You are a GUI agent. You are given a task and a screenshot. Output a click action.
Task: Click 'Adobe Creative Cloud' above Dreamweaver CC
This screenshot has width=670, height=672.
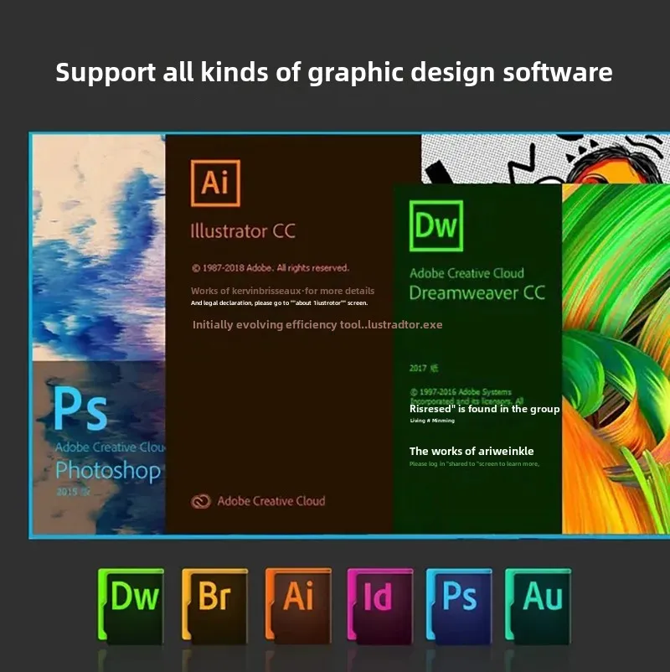tap(466, 273)
